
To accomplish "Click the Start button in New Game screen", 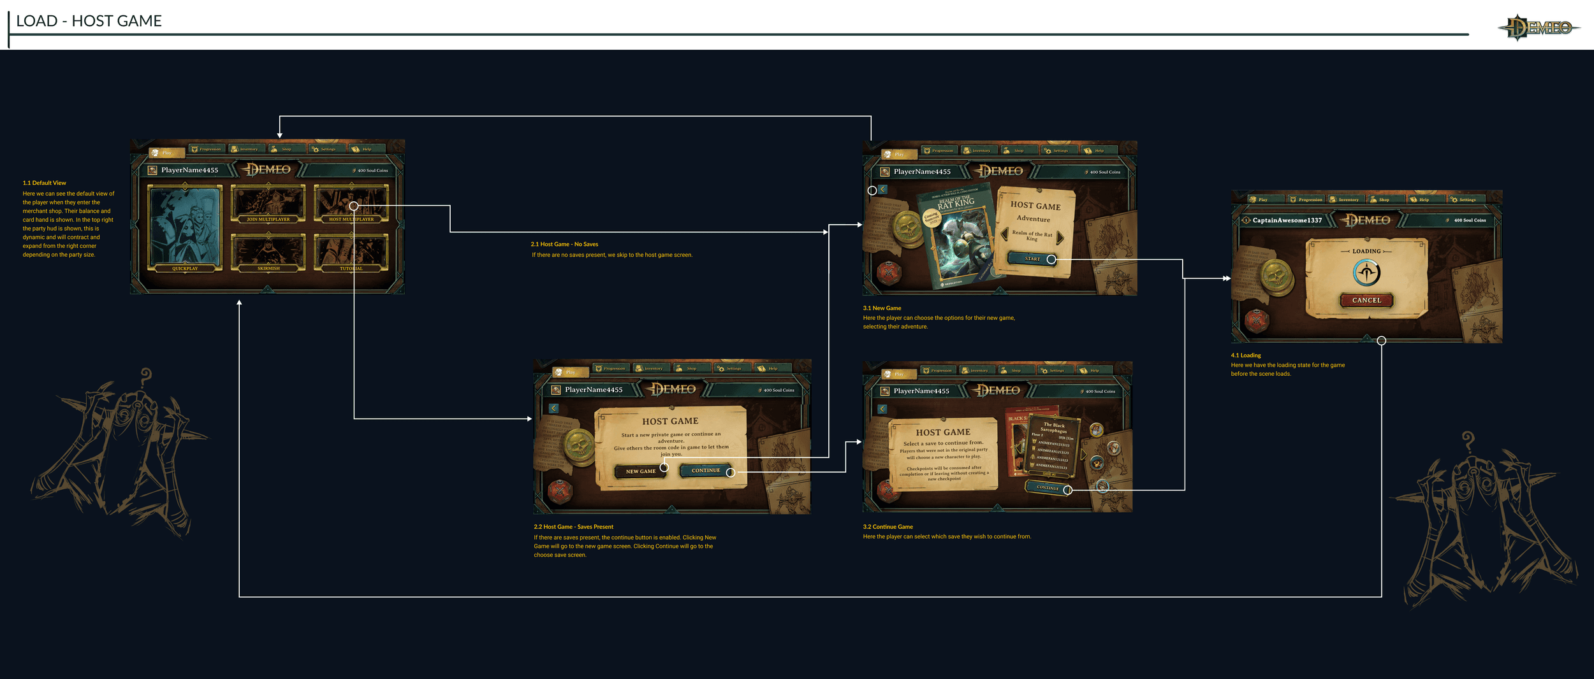I will click(x=1032, y=259).
